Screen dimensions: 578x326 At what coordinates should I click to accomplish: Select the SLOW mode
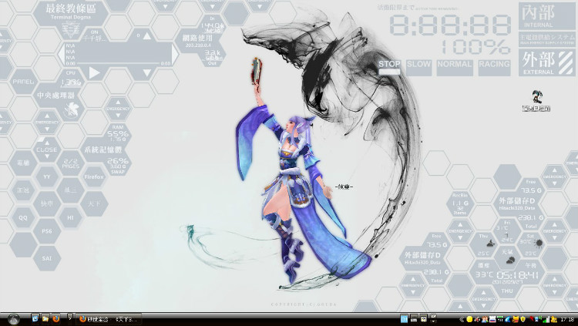[x=418, y=68]
